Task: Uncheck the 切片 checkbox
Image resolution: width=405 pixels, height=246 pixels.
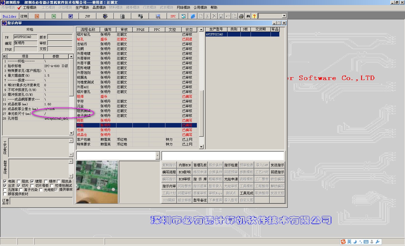Action: (x=19, y=186)
